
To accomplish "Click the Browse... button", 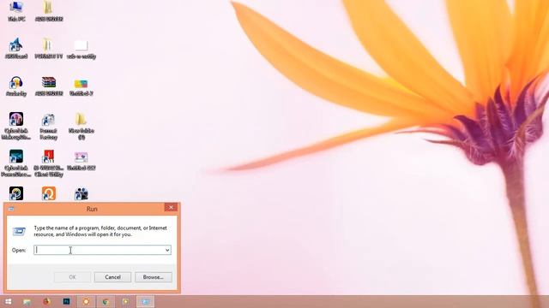I will pyautogui.click(x=154, y=277).
